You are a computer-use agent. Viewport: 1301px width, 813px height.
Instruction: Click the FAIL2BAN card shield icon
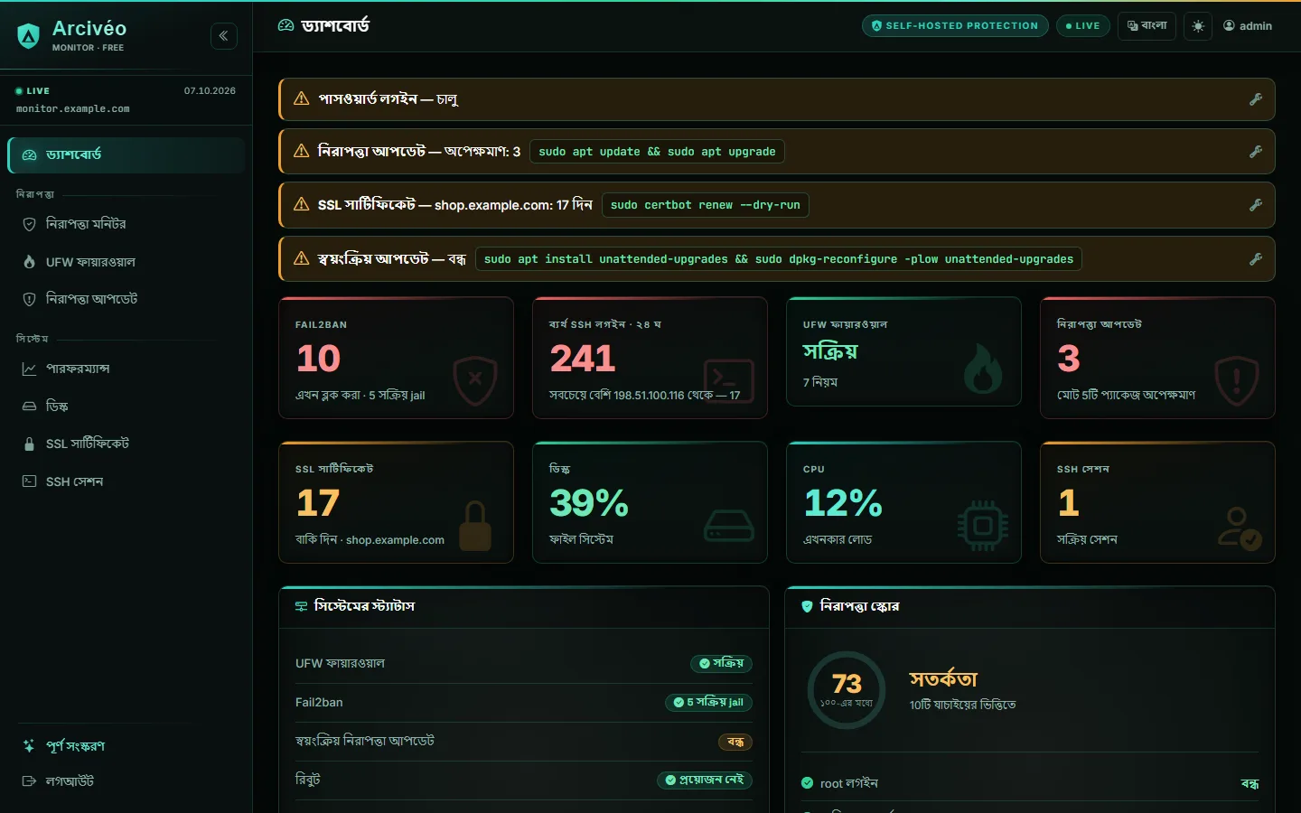(x=475, y=381)
